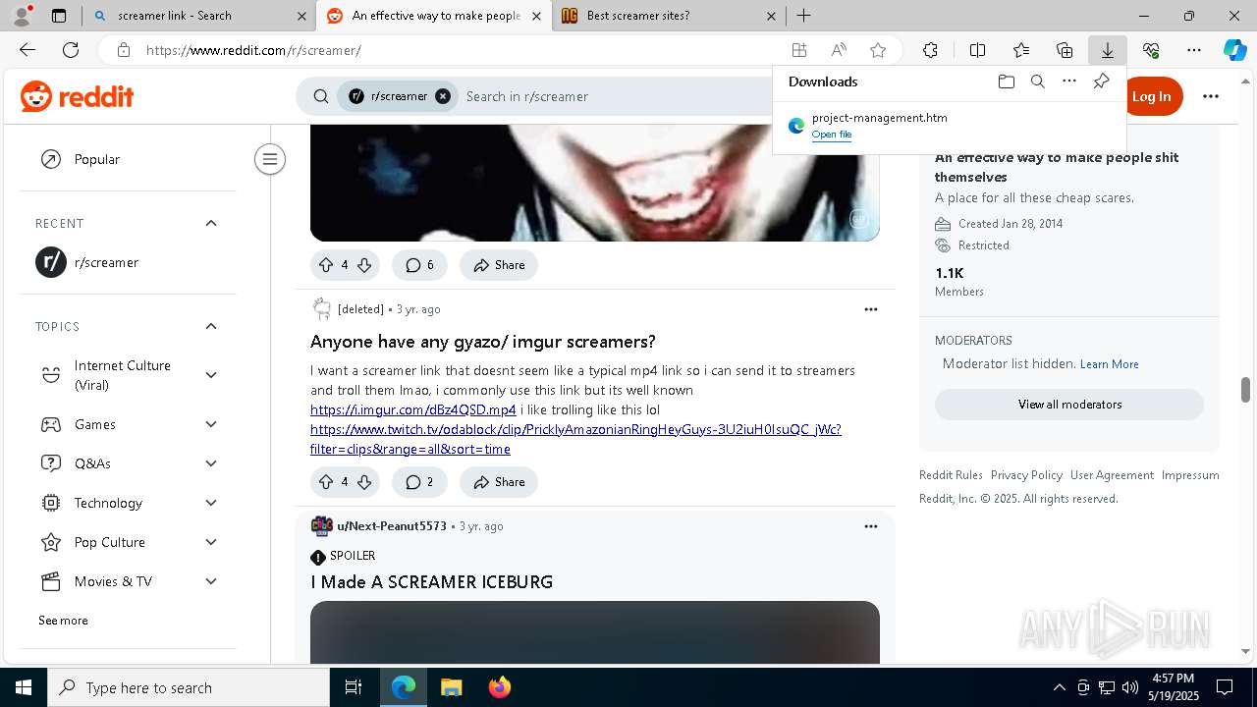Toggle Split screen icon in toolbar
This screenshot has height=707, width=1257.
pos(977,50)
